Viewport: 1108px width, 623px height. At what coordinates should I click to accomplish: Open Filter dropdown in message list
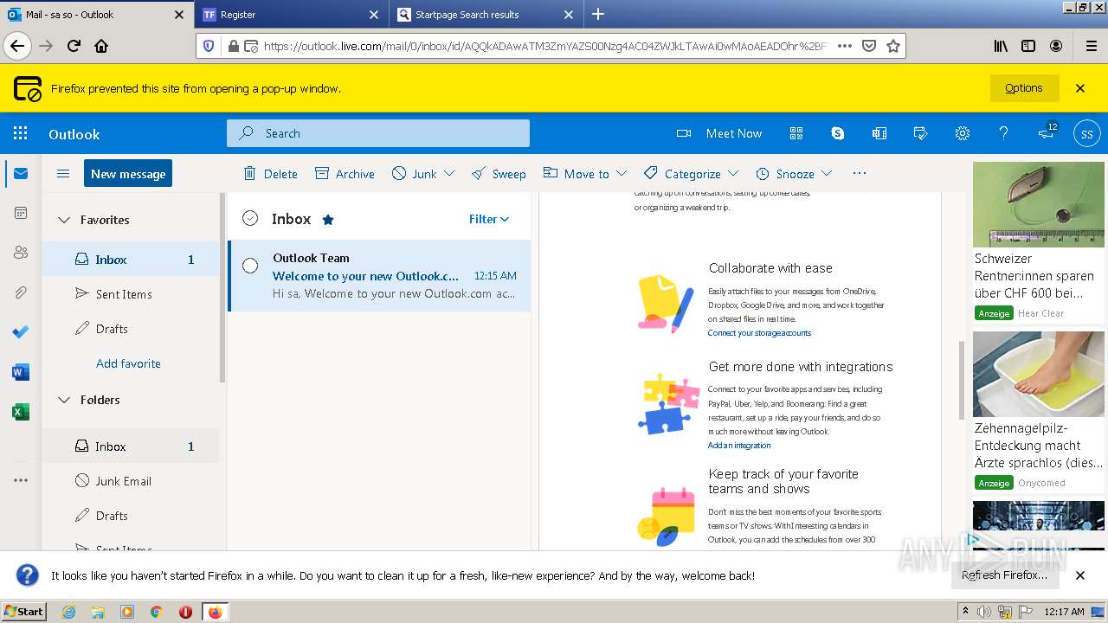pos(489,219)
